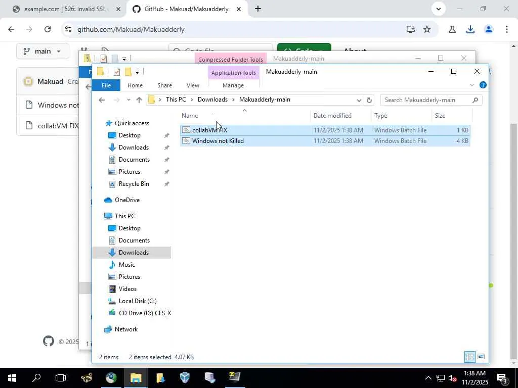
Task: Click This PC in the address breadcrumb
Action: [176, 100]
